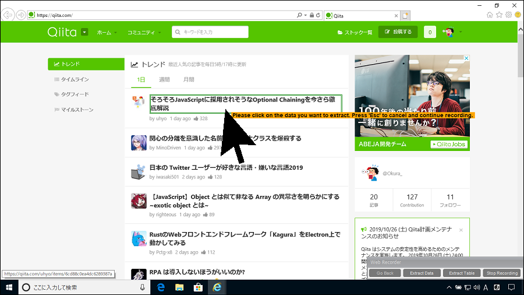Click Extract Table in Web Recorder
The width and height of the screenshot is (524, 295).
coord(462,273)
